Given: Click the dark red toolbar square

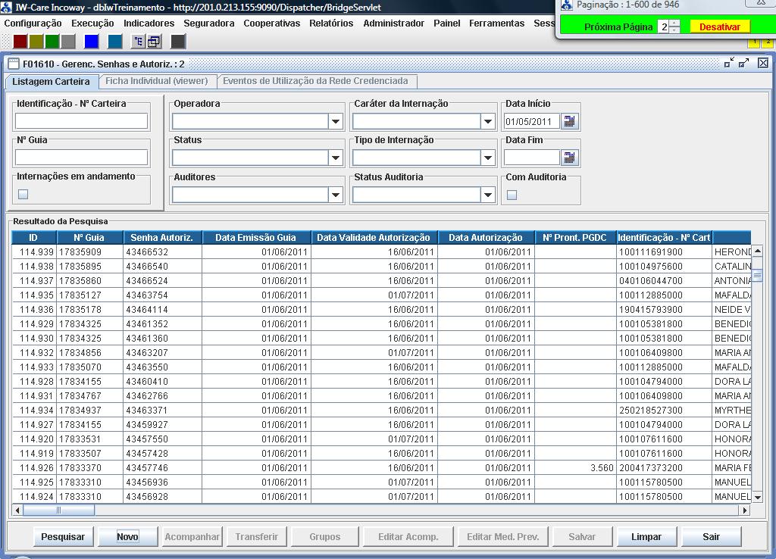Looking at the screenshot, I should (x=21, y=42).
